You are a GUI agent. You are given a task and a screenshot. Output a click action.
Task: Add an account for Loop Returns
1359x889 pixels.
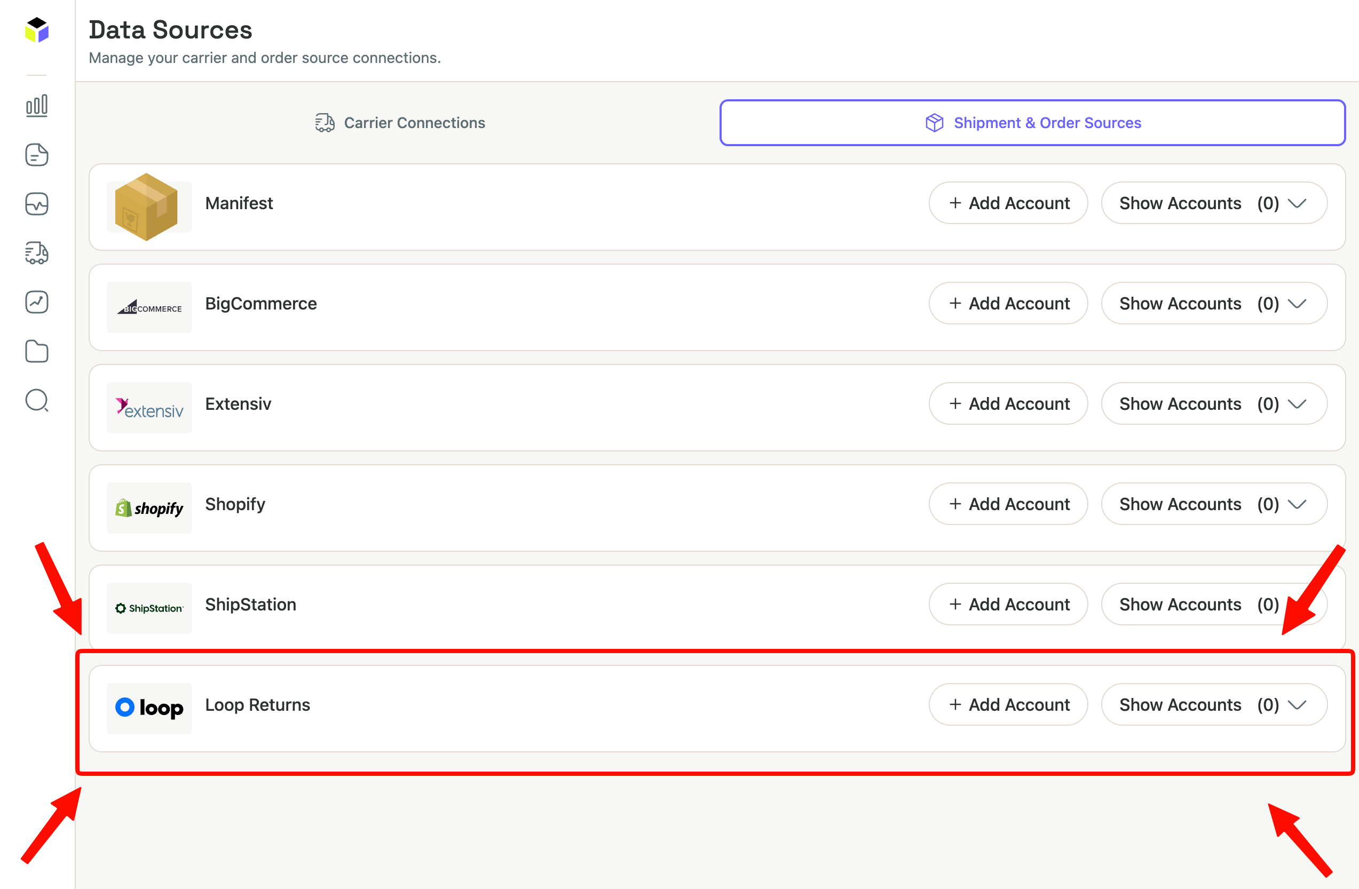(x=1008, y=704)
